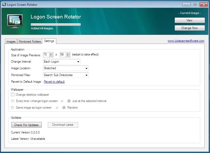Select the Settings tab
This screenshot has width=210, height=153.
(x=49, y=41)
